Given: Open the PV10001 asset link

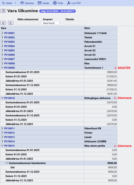Looking at the screenshot, I should [10, 33].
